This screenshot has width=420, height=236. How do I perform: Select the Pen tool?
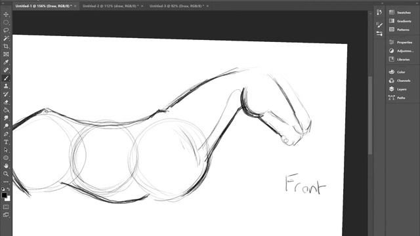[6, 134]
